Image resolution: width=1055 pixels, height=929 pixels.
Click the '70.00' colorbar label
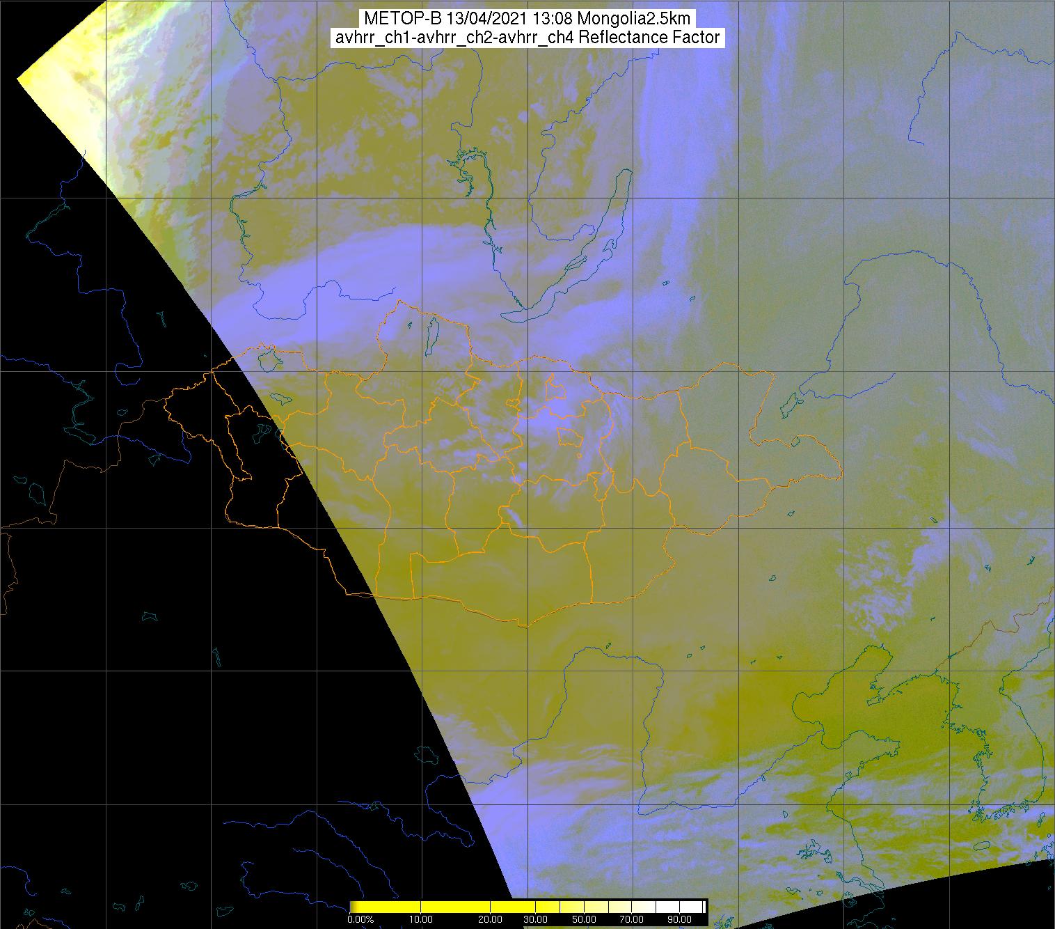(x=632, y=920)
